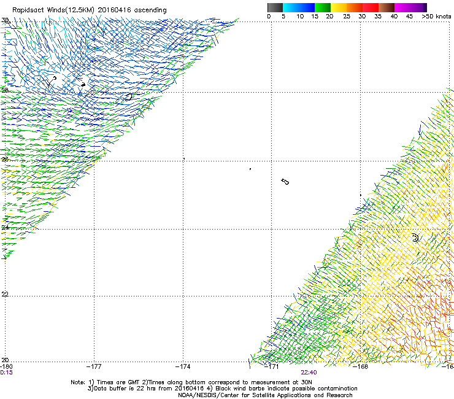
Task: Click the longitude label '-177'
Action: tap(94, 366)
